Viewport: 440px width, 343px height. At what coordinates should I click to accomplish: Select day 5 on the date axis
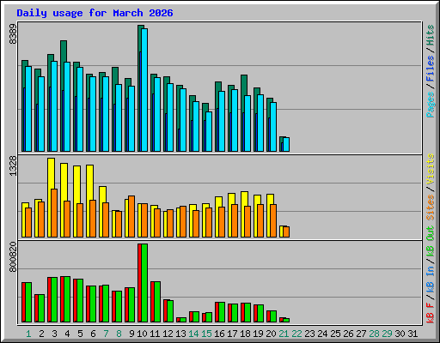80,334
